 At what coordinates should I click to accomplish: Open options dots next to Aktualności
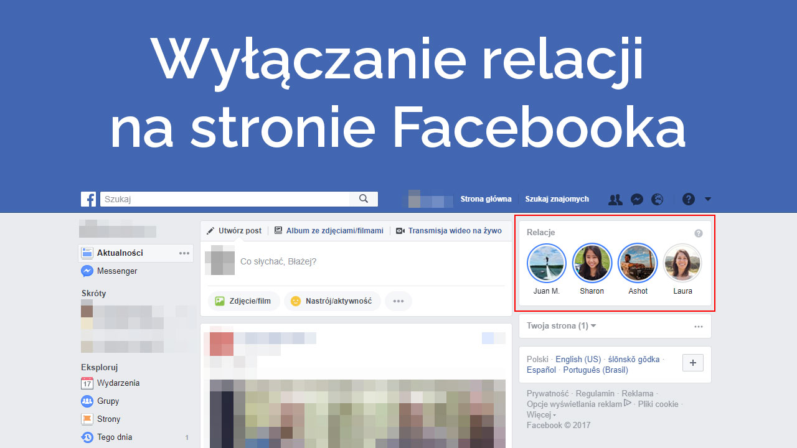coord(184,253)
